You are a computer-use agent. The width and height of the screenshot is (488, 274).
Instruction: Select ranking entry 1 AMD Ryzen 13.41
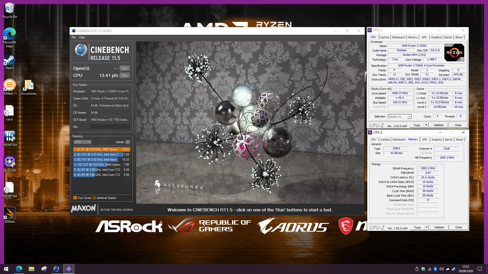[102, 149]
